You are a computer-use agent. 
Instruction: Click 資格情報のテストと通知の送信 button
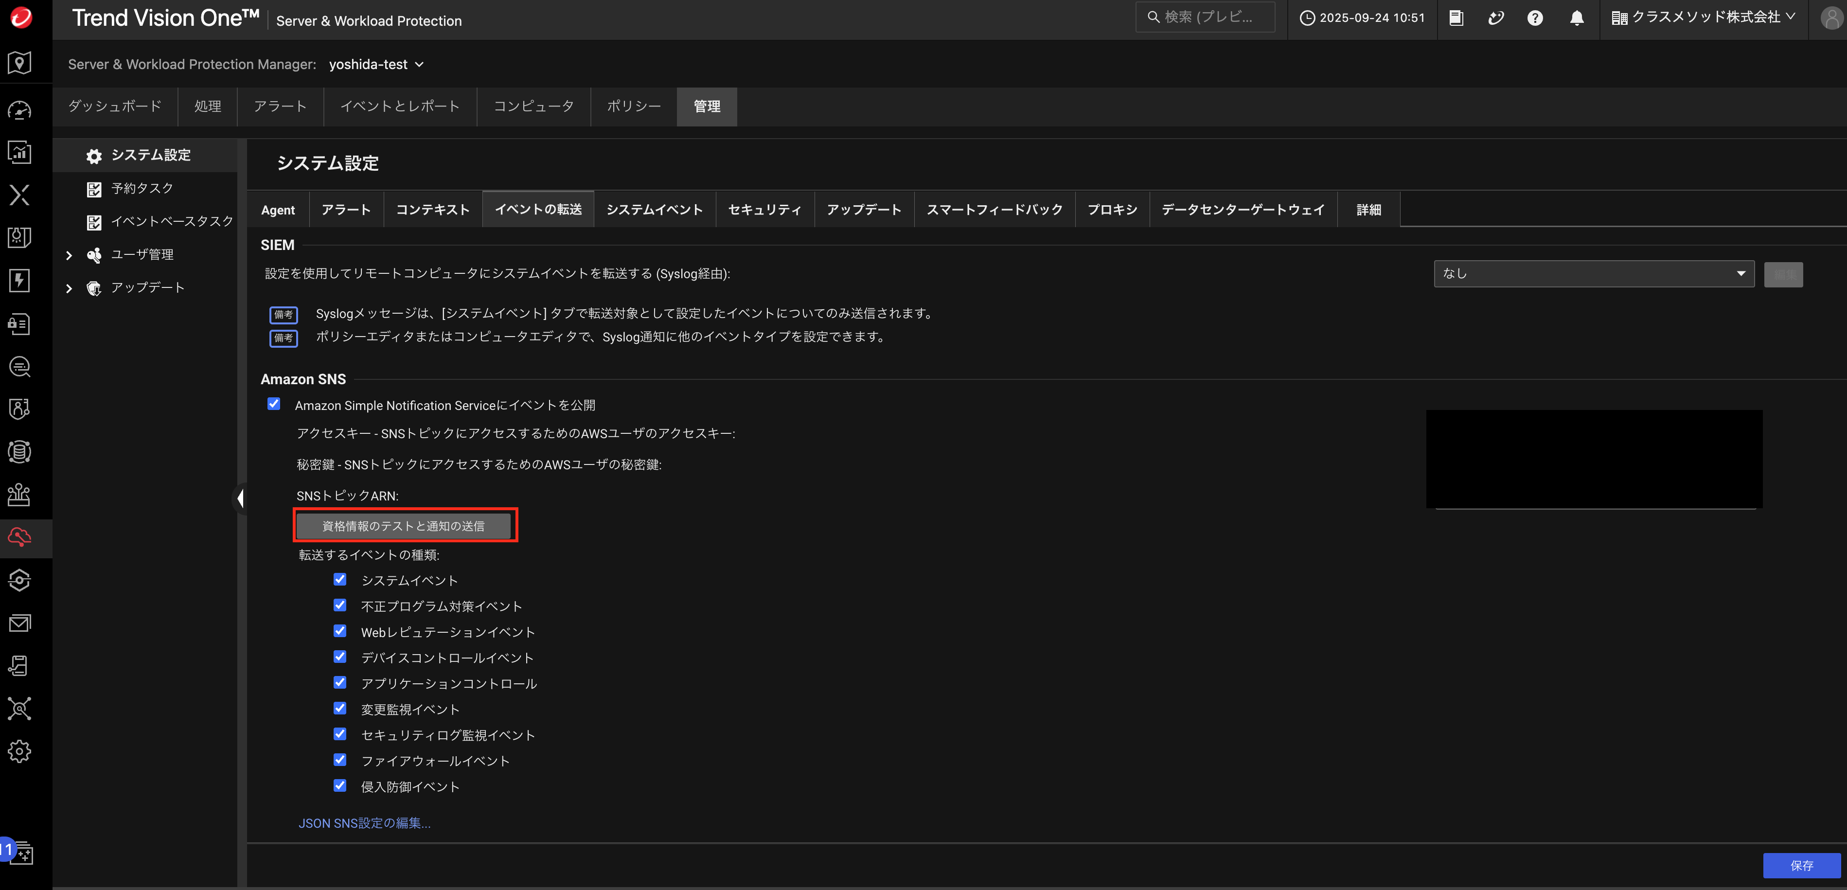(404, 526)
